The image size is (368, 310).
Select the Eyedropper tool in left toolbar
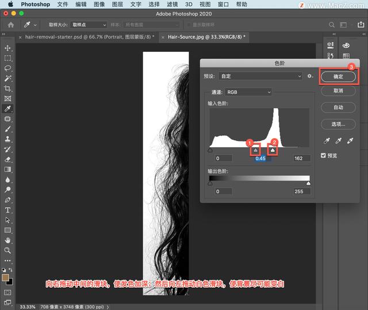pyautogui.click(x=7, y=109)
